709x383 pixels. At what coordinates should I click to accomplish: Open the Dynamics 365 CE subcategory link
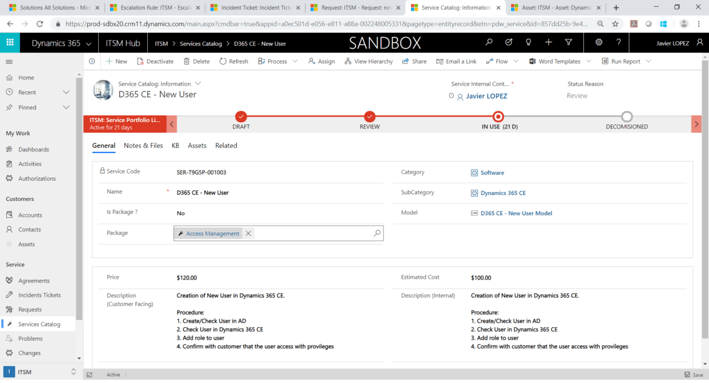503,193
